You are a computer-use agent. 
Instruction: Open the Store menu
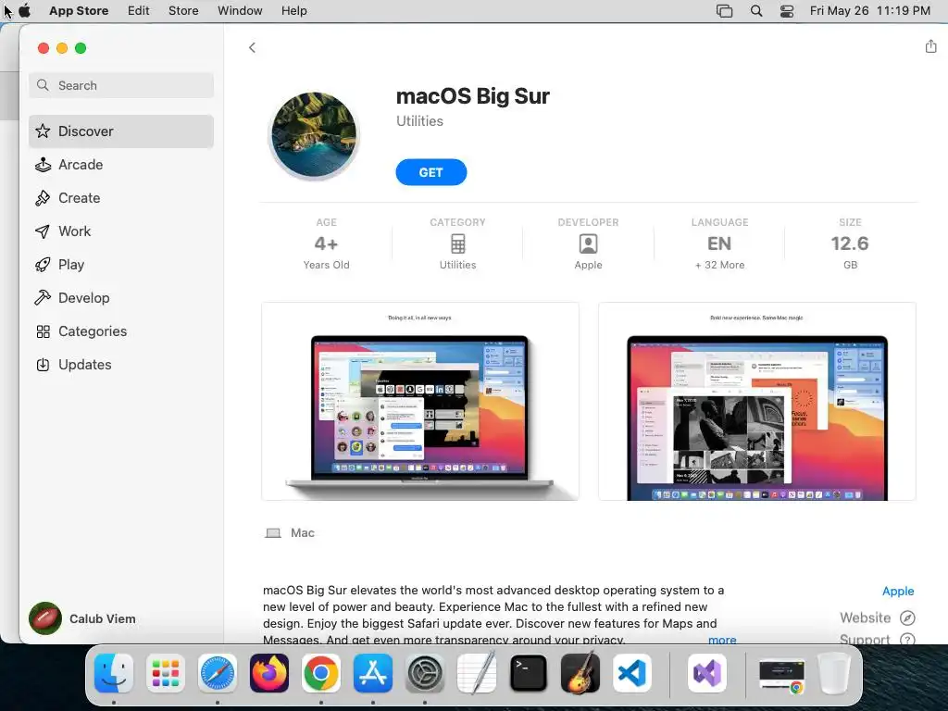click(183, 11)
